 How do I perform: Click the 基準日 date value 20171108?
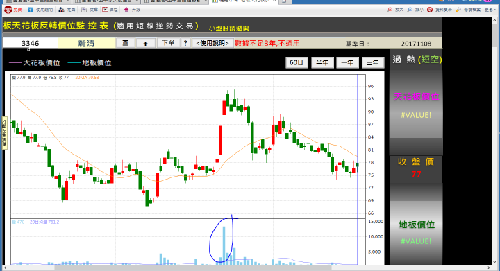click(x=416, y=44)
